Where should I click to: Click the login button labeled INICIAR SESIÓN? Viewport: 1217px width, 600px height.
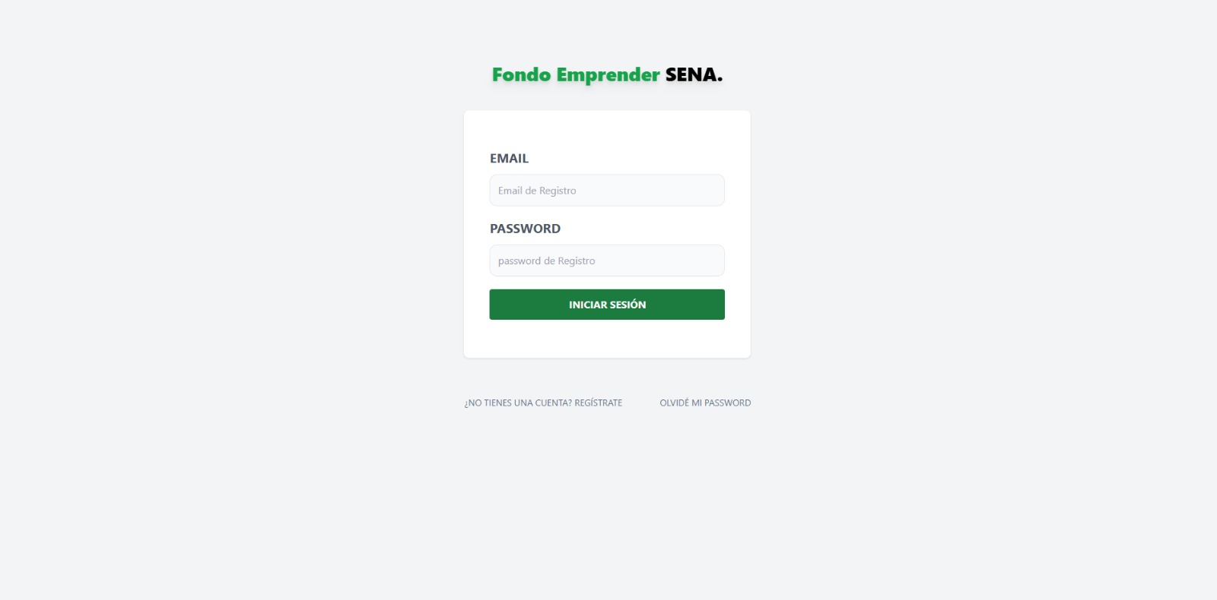[x=606, y=304]
